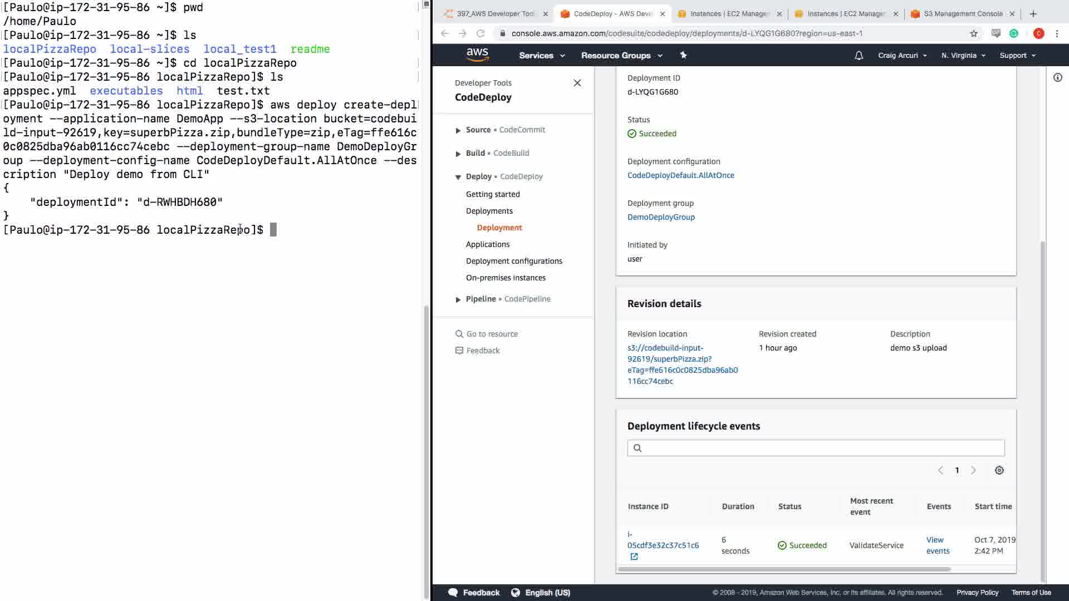The image size is (1069, 601).
Task: Collapse the Deploy CodeDeploy section
Action: pos(458,177)
